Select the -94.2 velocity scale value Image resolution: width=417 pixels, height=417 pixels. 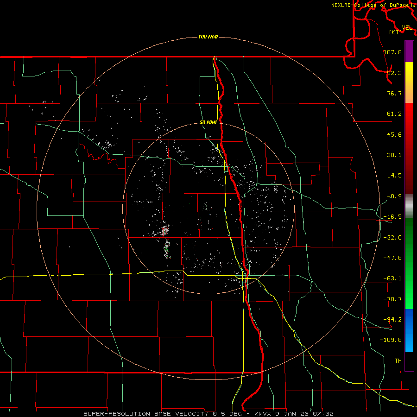tap(392, 319)
